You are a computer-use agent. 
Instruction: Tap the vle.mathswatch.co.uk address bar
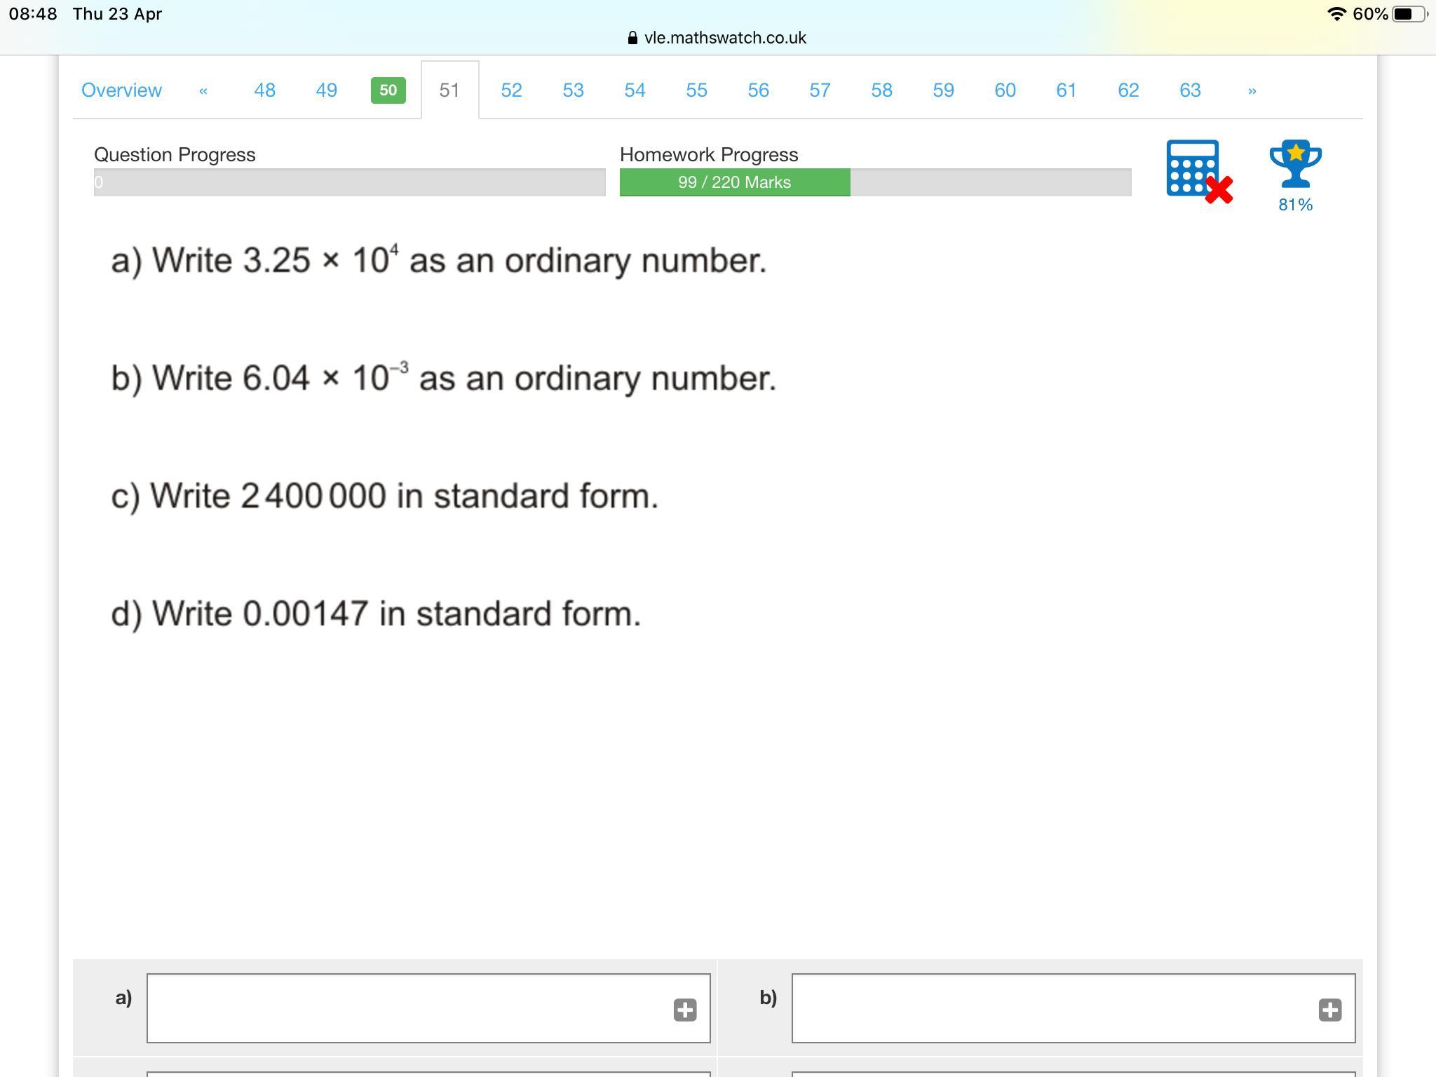tap(724, 38)
